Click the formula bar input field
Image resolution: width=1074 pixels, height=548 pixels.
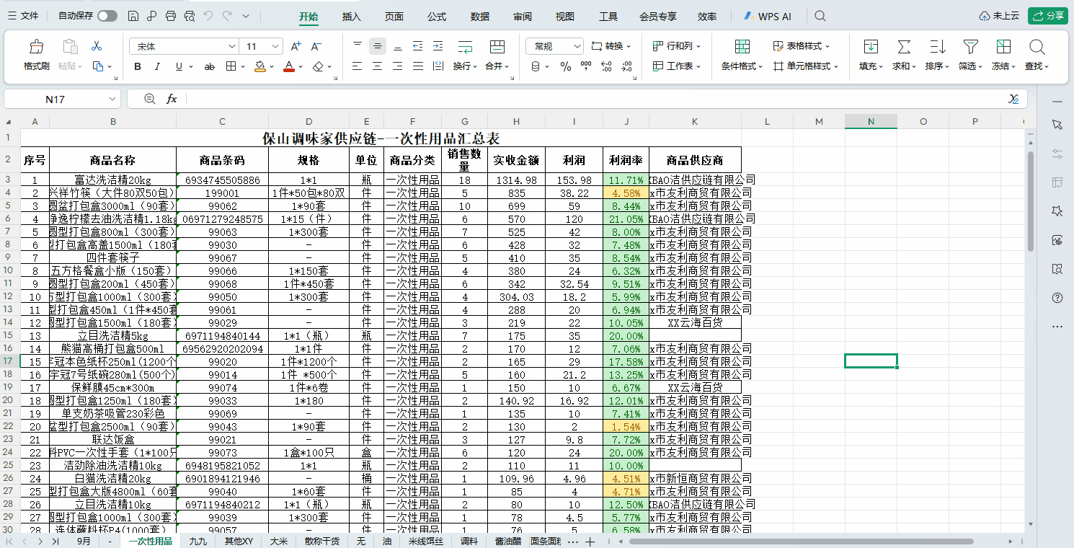(595, 99)
